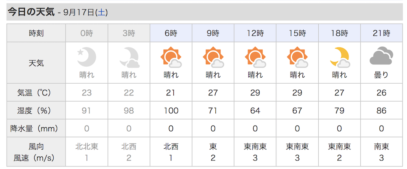Select the 21時 column header
This screenshot has height=169, width=407.
coord(382,33)
